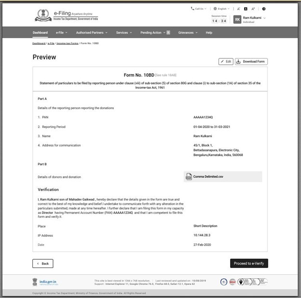This screenshot has width=301, height=298.
Task: Reset font size with the default A
Action: click(x=246, y=9)
